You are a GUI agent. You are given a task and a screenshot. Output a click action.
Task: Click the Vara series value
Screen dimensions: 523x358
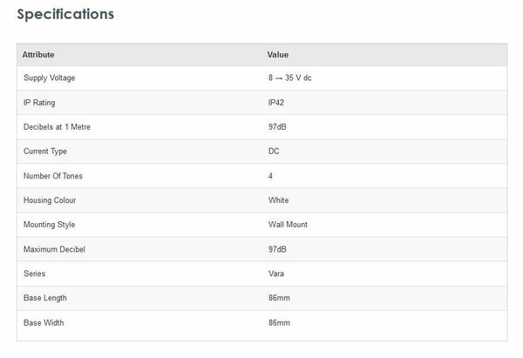coord(276,274)
